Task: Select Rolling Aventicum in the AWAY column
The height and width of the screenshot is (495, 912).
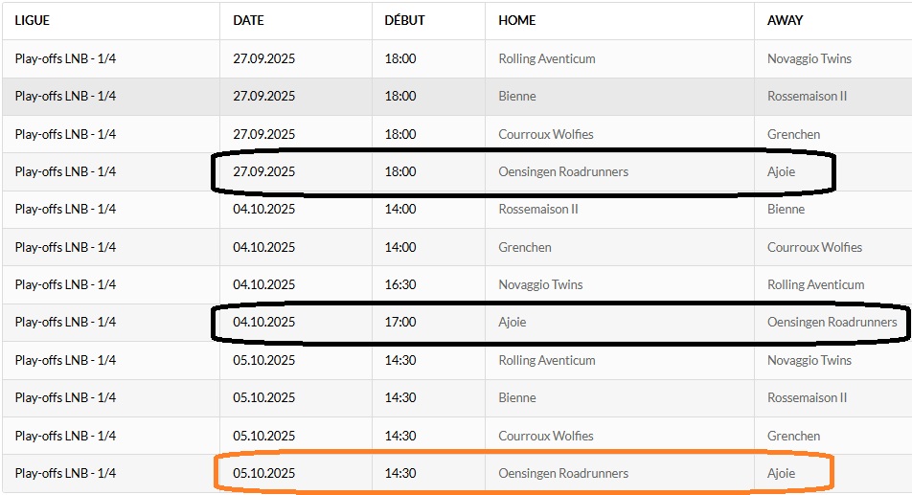Action: coord(815,284)
